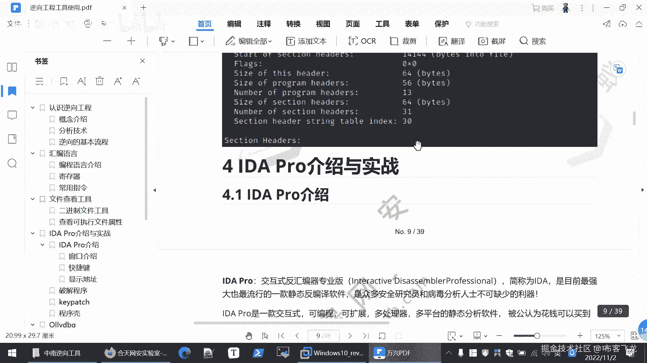Open the thumbnails panel icon in sidebar
The height and width of the screenshot is (363, 647).
click(12, 67)
